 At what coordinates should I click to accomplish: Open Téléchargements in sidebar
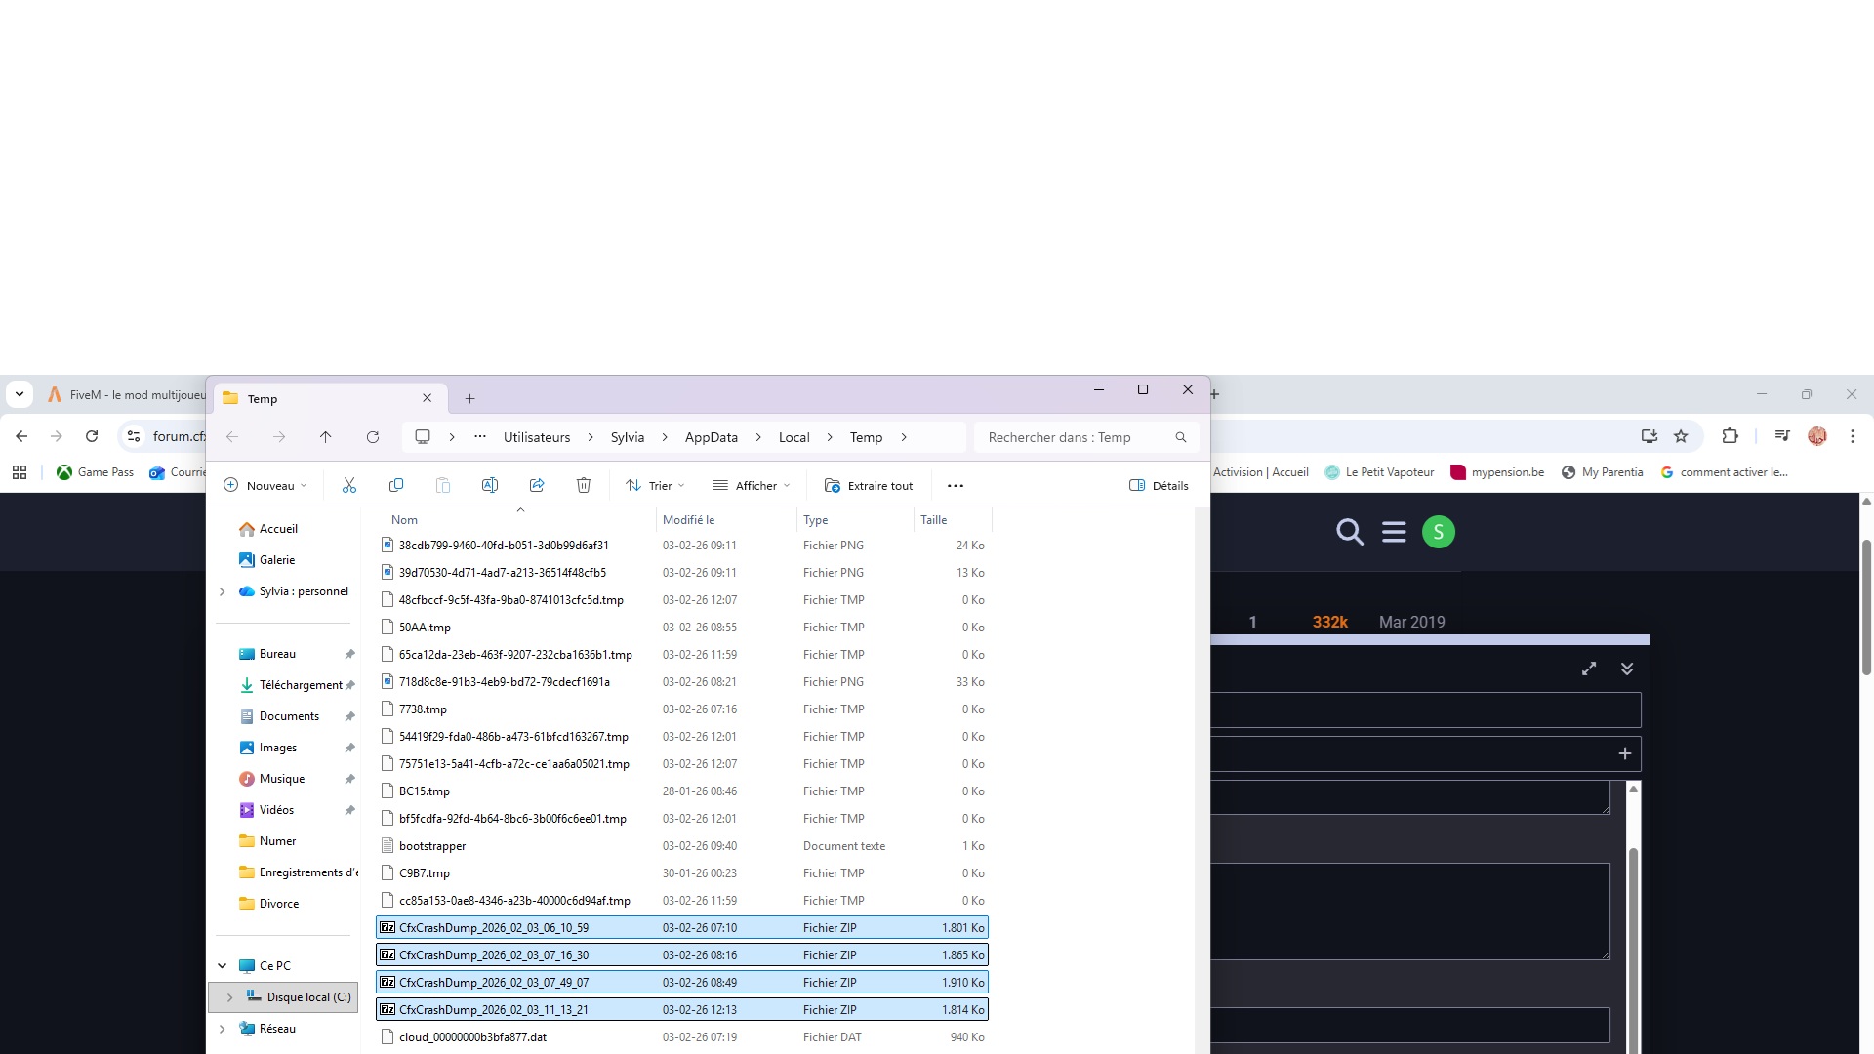click(x=300, y=685)
